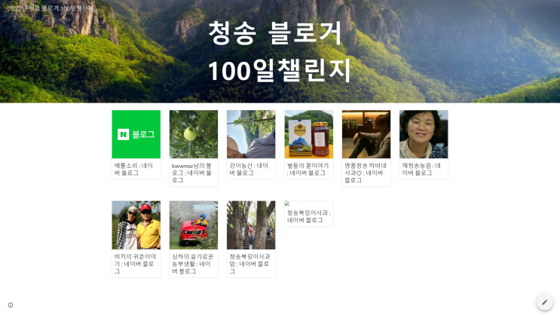The height and width of the screenshot is (315, 560).
Task: Open the site info icon at the page's bottom-left
Action: coord(11,305)
